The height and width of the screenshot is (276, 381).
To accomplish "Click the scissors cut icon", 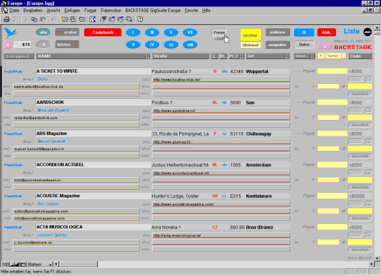I will click(26, 20).
